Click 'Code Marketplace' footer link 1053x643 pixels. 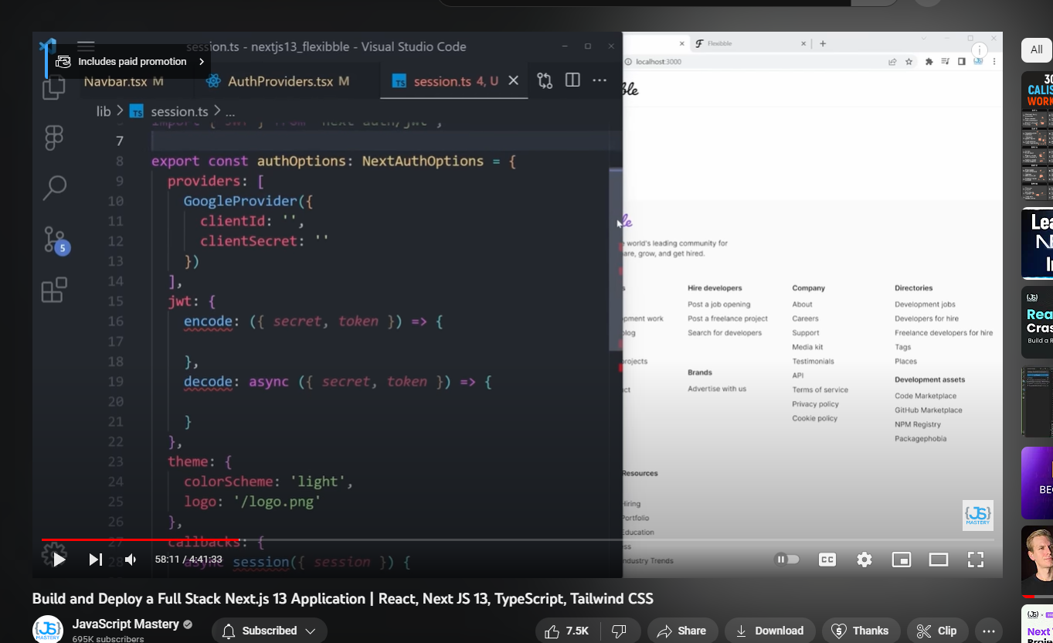tap(926, 396)
